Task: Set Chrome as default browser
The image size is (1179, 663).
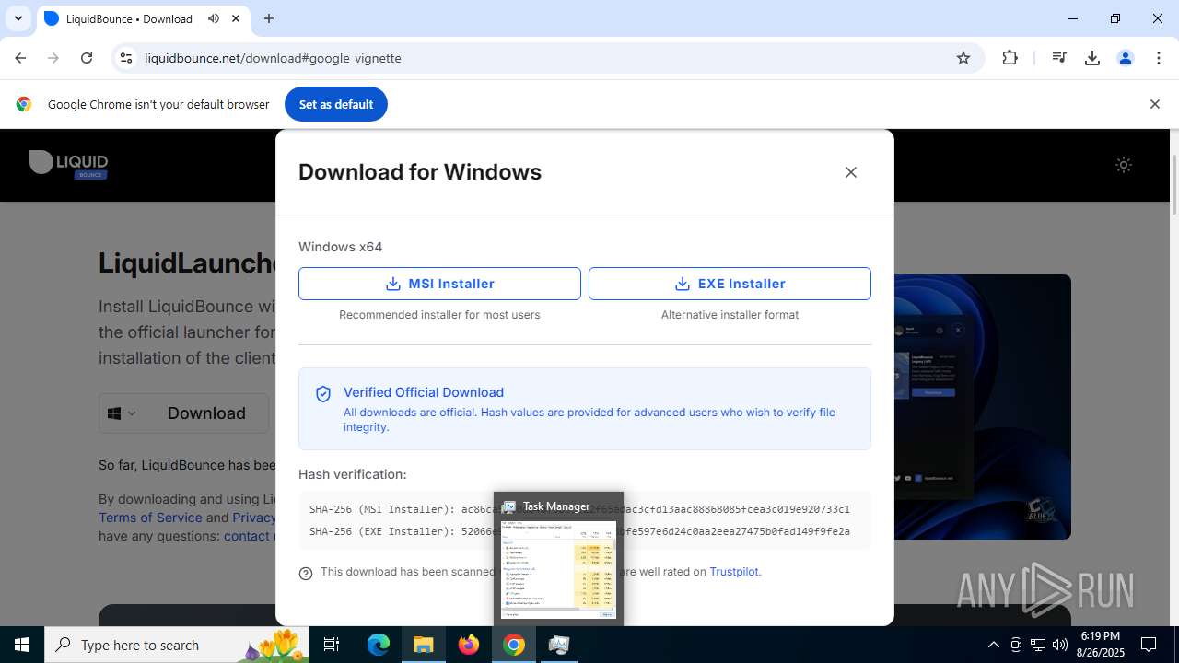Action: (336, 104)
